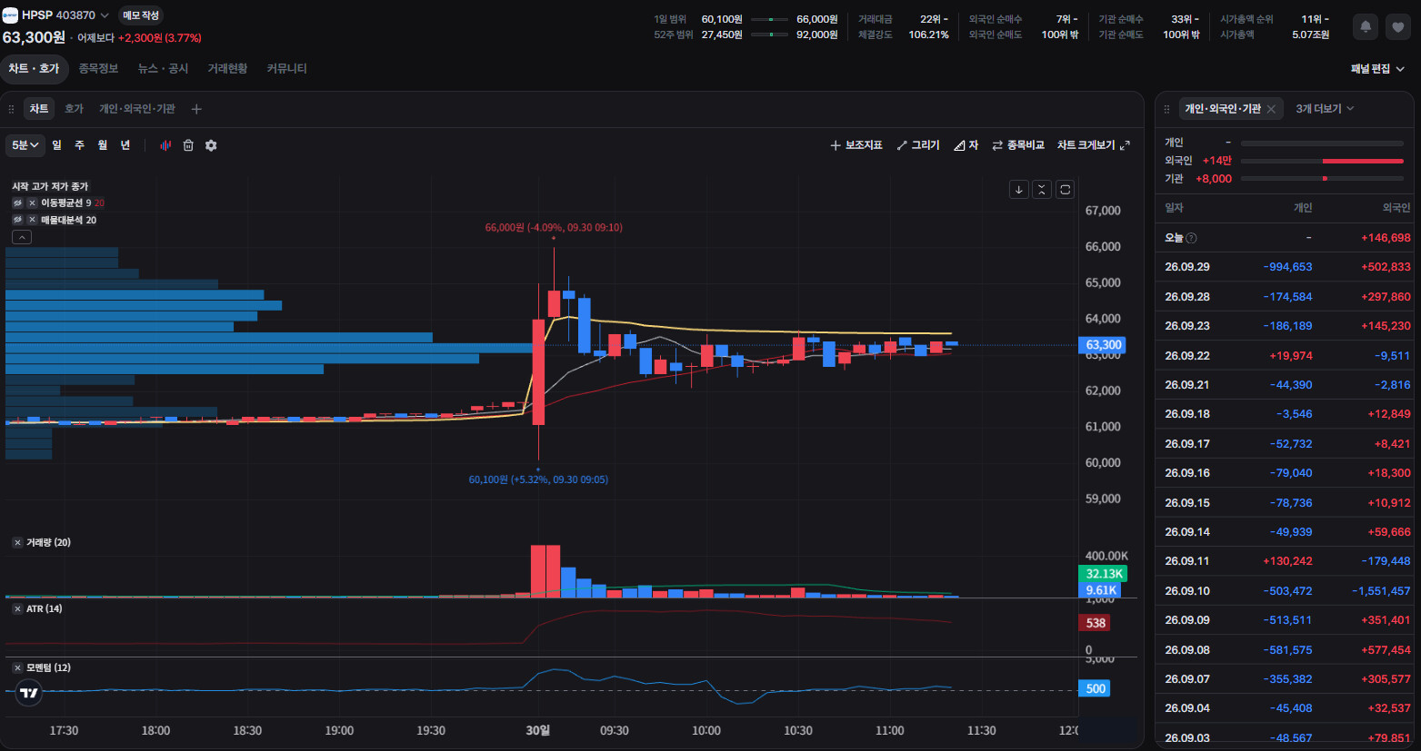Click the notification bell icon

click(x=1366, y=27)
